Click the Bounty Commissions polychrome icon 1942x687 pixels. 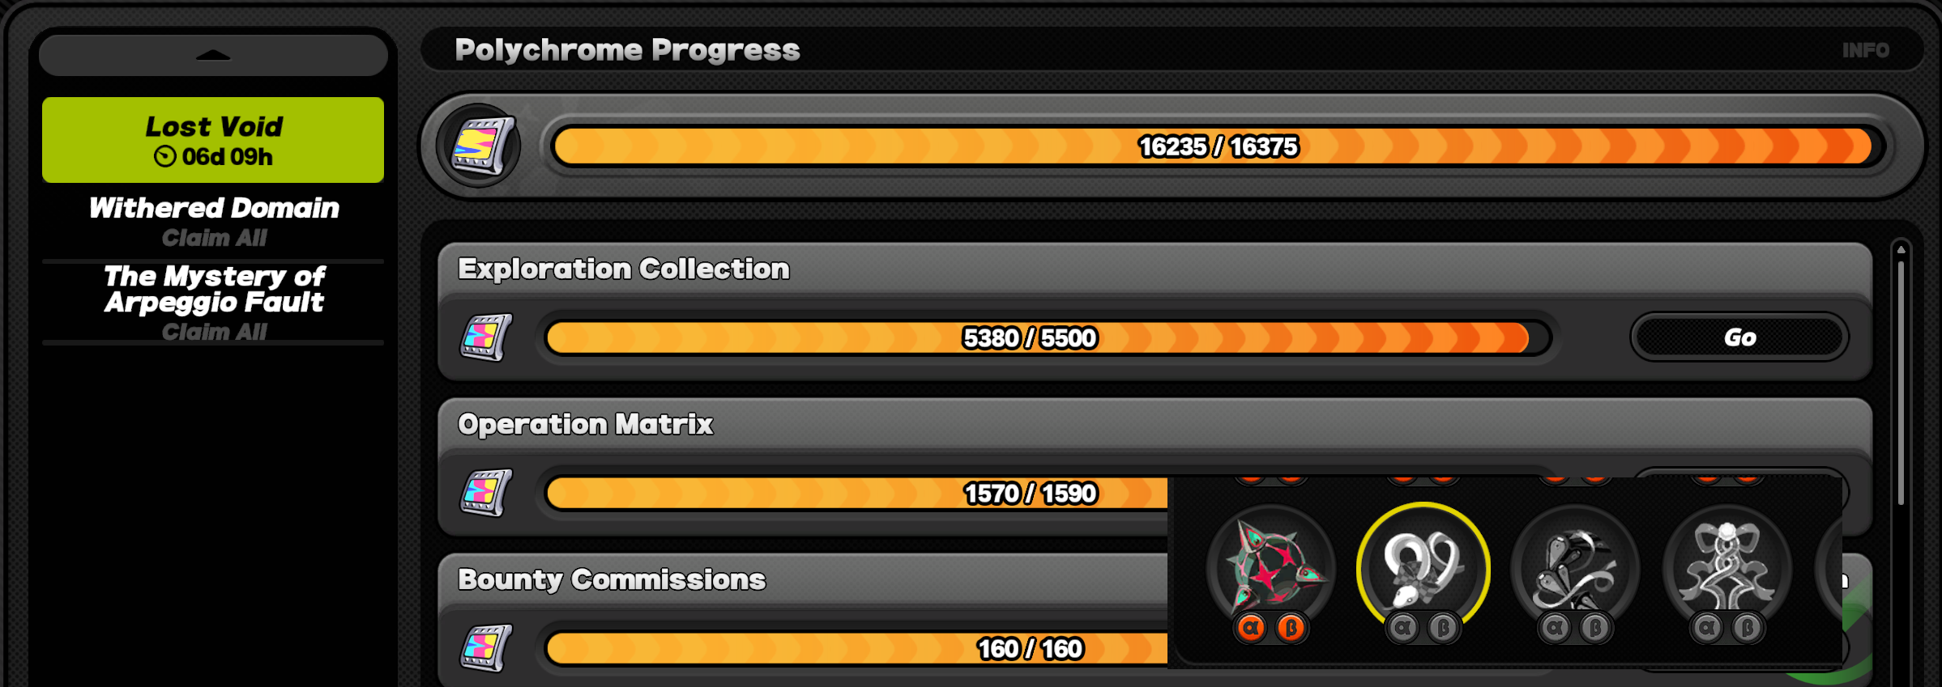pos(486,648)
